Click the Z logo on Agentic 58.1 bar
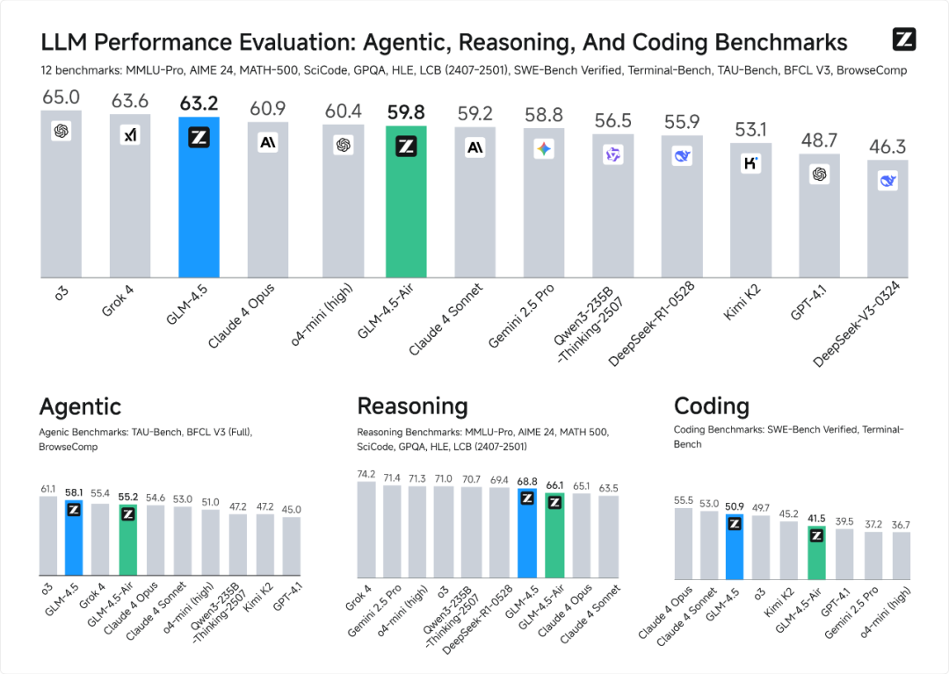Image resolution: width=949 pixels, height=674 pixels. [x=75, y=510]
